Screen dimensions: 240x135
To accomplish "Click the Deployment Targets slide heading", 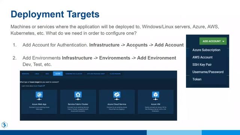I will tap(55, 14).
